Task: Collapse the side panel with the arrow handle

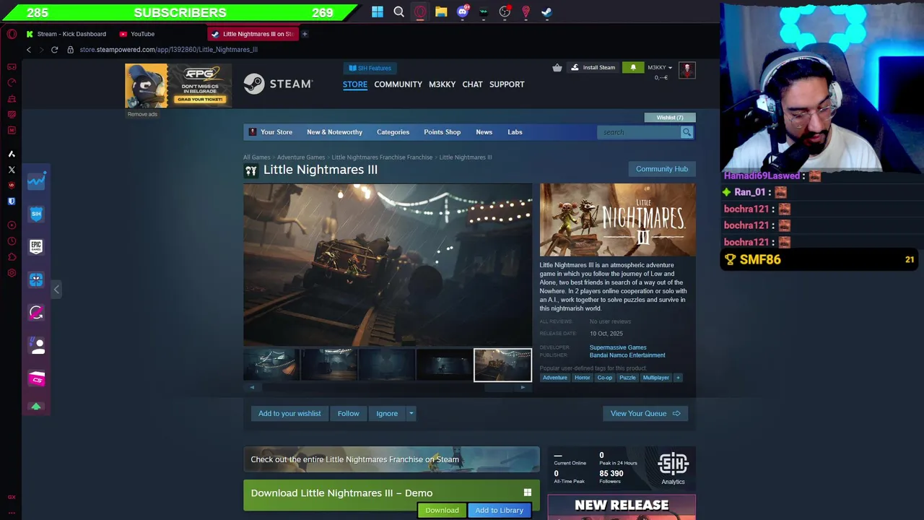Action: click(x=56, y=289)
